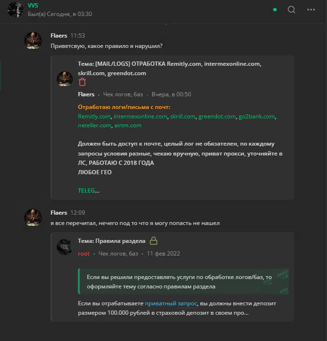Click Flaers avatar at 12:09 message
327x341 pixels.
tap(33, 217)
